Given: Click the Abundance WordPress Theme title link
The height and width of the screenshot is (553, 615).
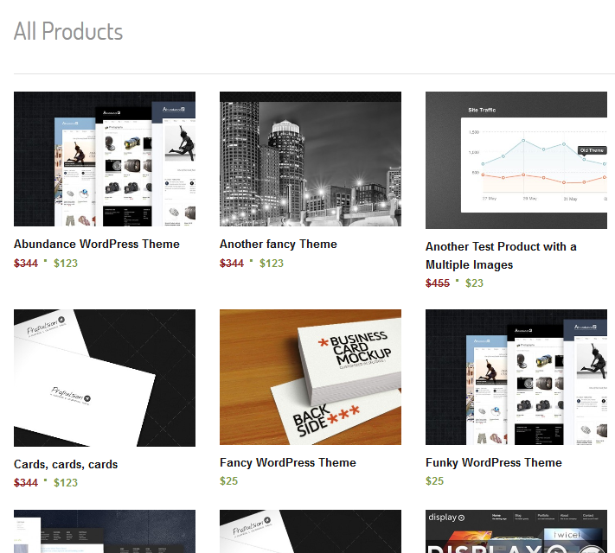Looking at the screenshot, I should [x=97, y=245].
